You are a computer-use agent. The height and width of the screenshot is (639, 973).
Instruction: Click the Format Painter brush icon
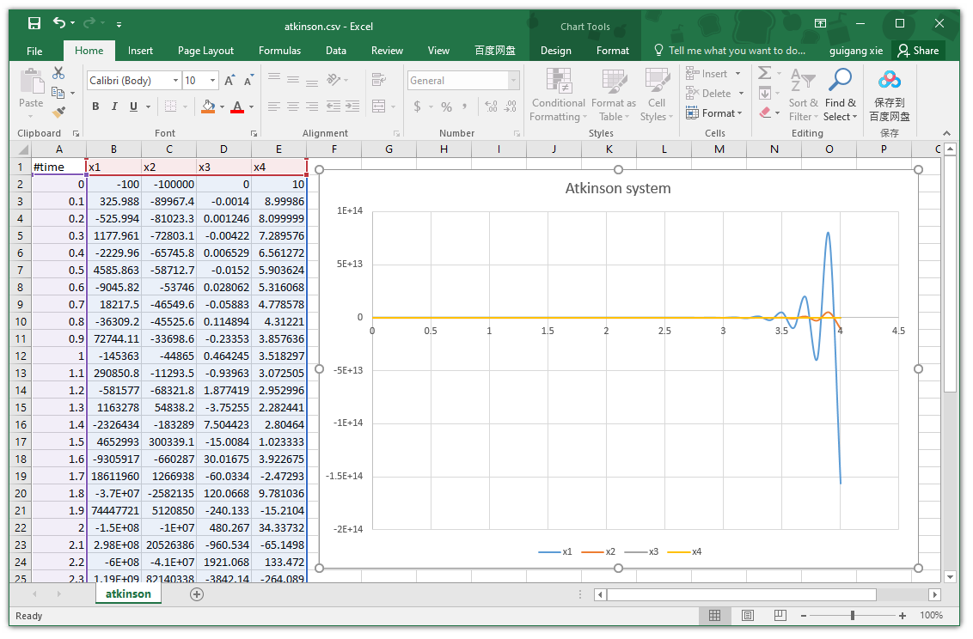pyautogui.click(x=58, y=112)
